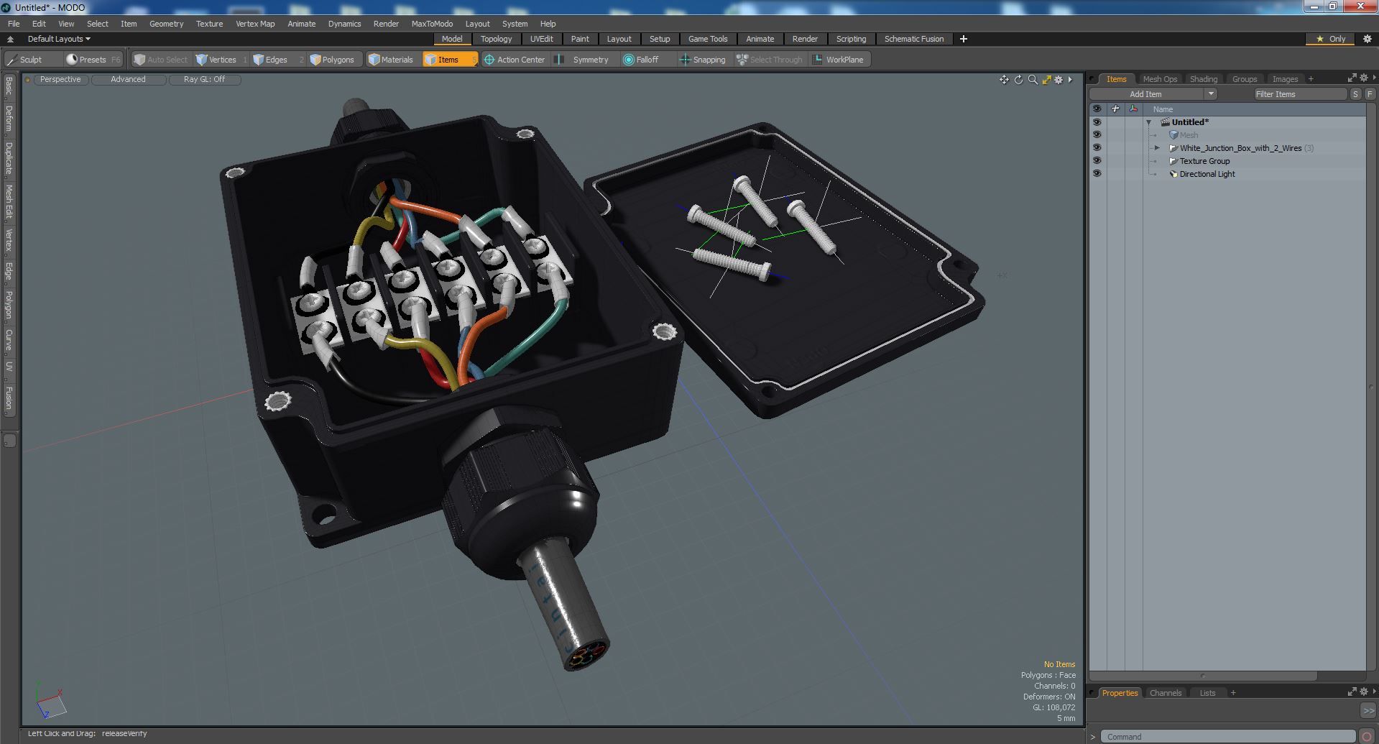This screenshot has height=744, width=1379.
Task: Open the Presets browser
Action: pyautogui.click(x=92, y=60)
